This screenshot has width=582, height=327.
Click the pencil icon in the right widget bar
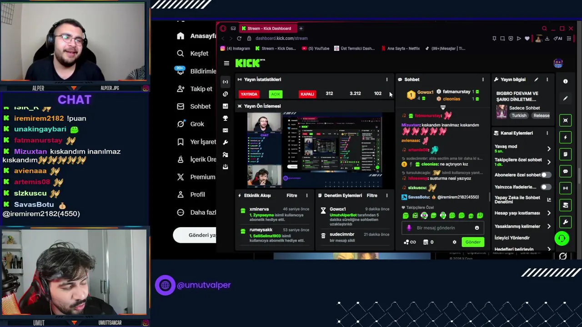click(565, 98)
